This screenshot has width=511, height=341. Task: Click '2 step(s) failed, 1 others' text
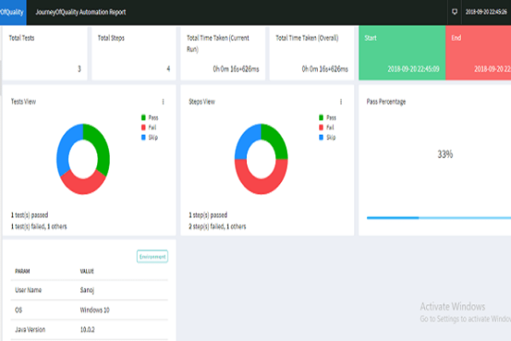217,227
